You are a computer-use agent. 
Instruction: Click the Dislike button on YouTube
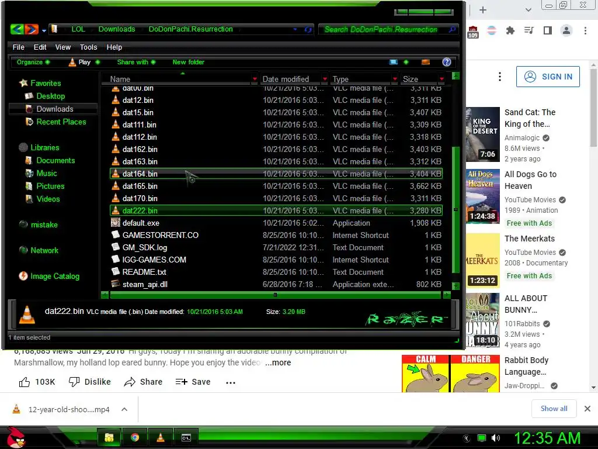[x=89, y=382]
